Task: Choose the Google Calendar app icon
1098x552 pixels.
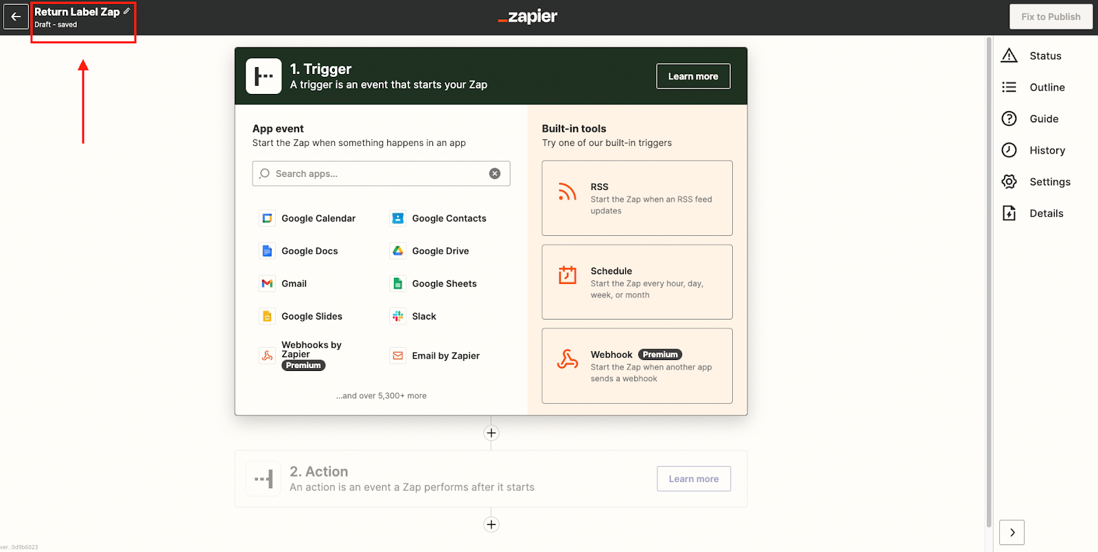Action: 267,218
